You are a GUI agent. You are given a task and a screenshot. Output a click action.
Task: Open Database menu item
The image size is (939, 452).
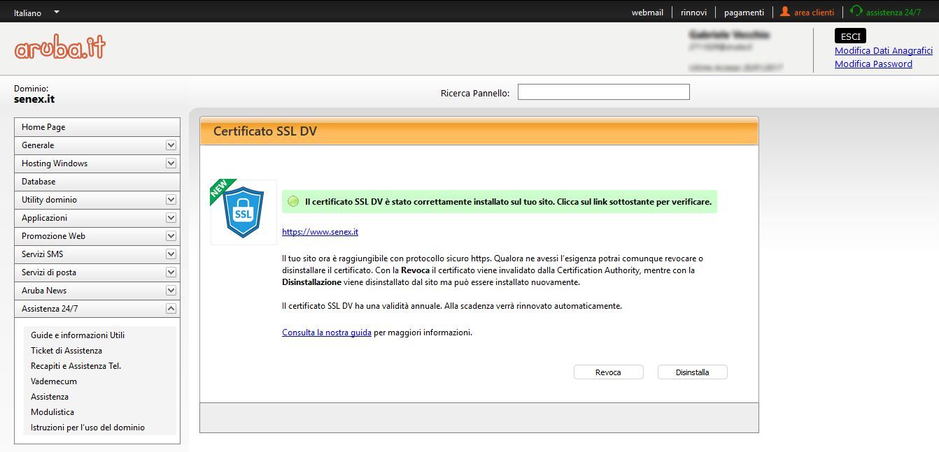tap(38, 182)
